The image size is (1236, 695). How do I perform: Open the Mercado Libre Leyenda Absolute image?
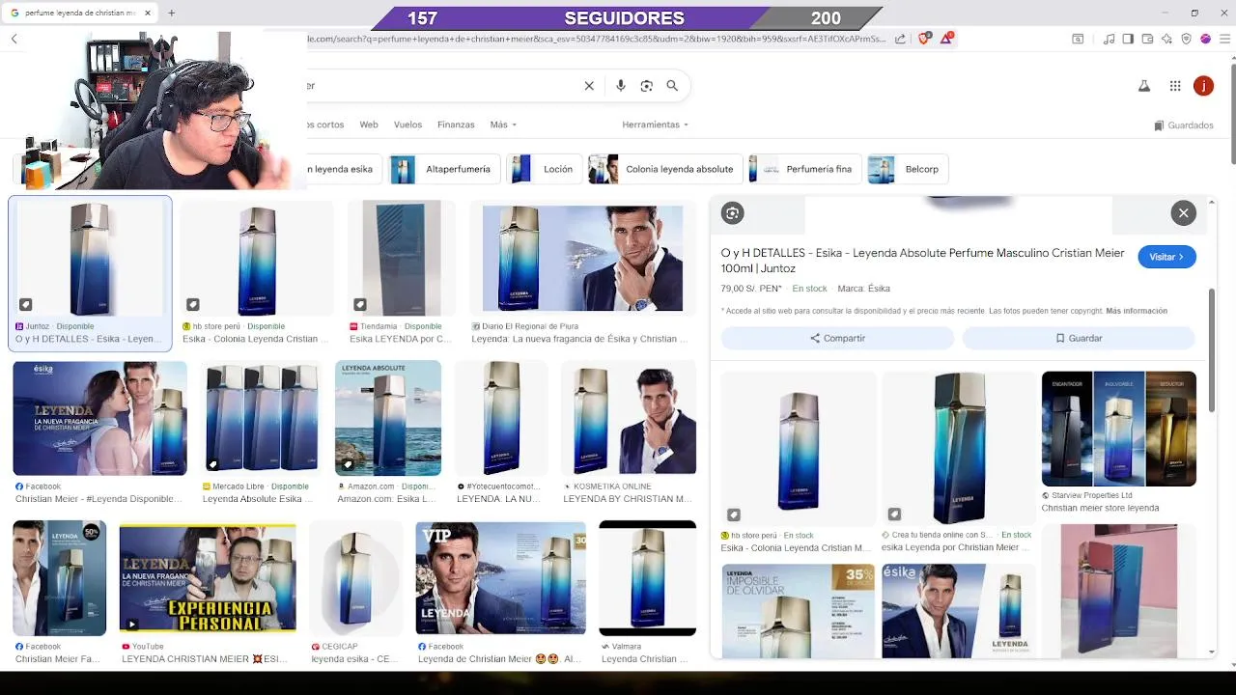[x=262, y=418]
